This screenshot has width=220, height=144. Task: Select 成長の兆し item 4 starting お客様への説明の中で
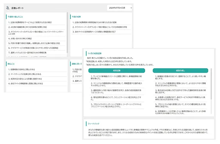tap(181, 98)
